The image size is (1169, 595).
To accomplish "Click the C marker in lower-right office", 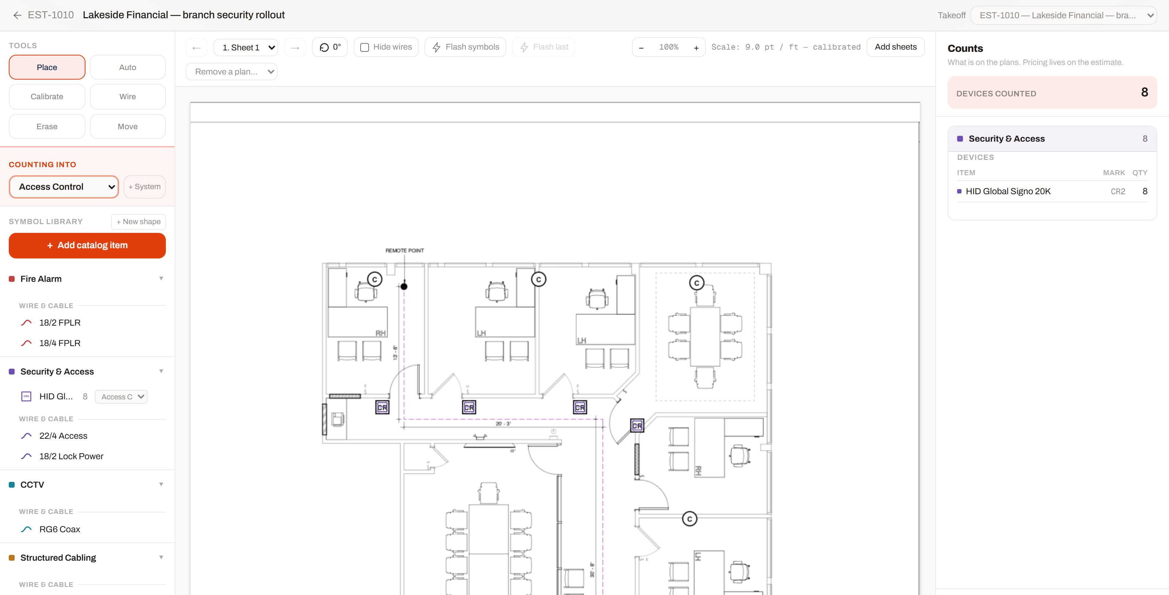I will [690, 519].
